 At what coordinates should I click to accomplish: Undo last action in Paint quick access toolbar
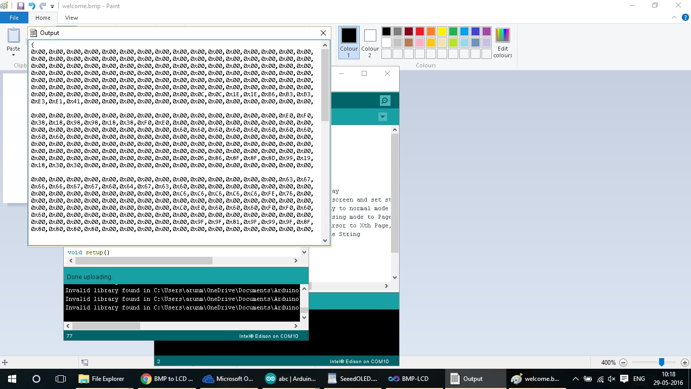(32, 6)
